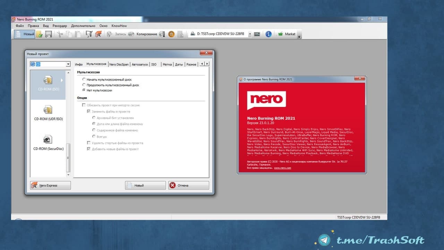Screen dimensions: 444x250
Task: Click status bar text TSSTcorp CDDVDW SU-228FB
Action: point(358,217)
